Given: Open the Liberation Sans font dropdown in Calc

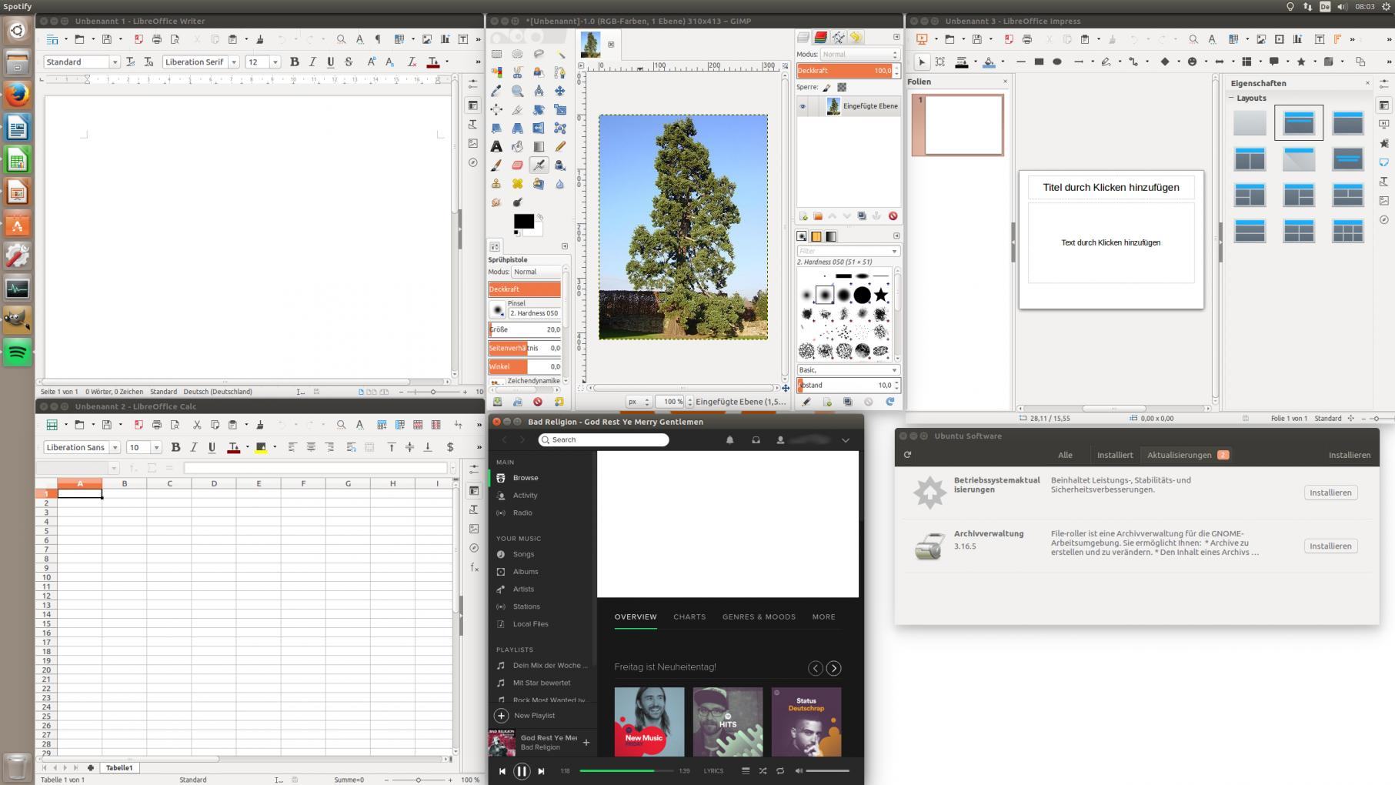Looking at the screenshot, I should 115,447.
